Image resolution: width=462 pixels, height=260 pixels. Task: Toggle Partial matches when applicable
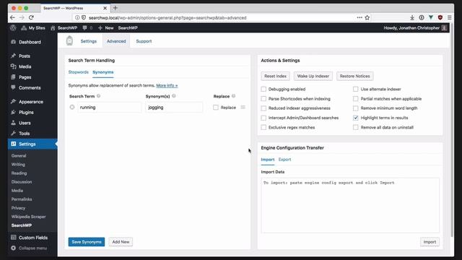coord(356,99)
